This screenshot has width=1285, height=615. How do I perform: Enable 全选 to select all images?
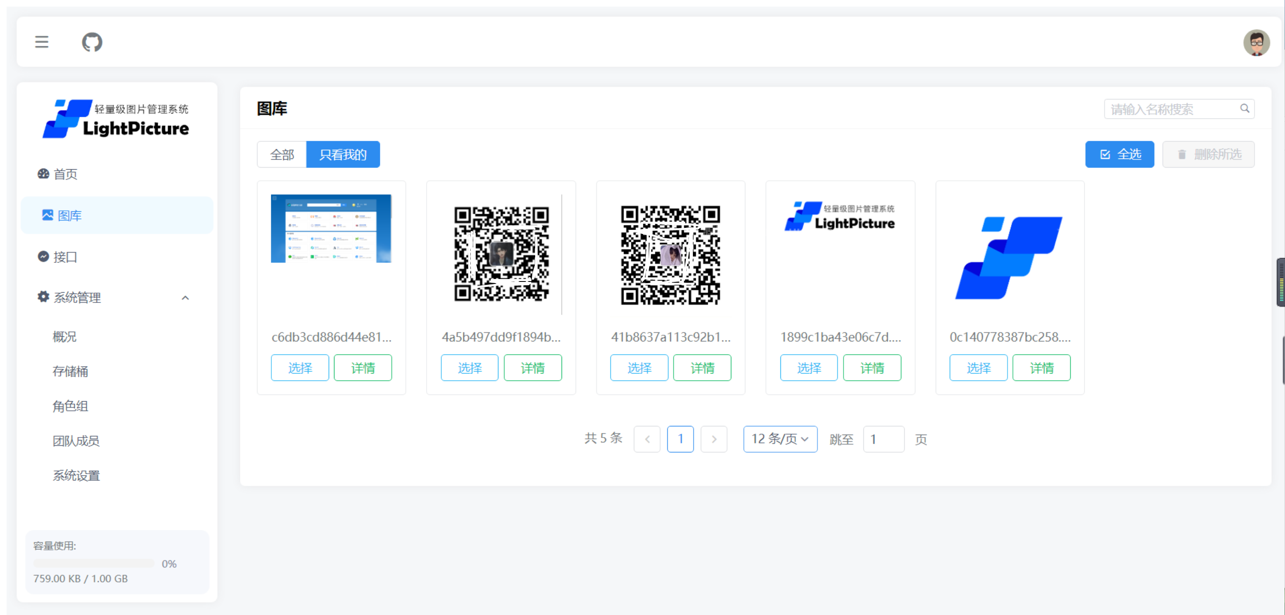[1119, 154]
